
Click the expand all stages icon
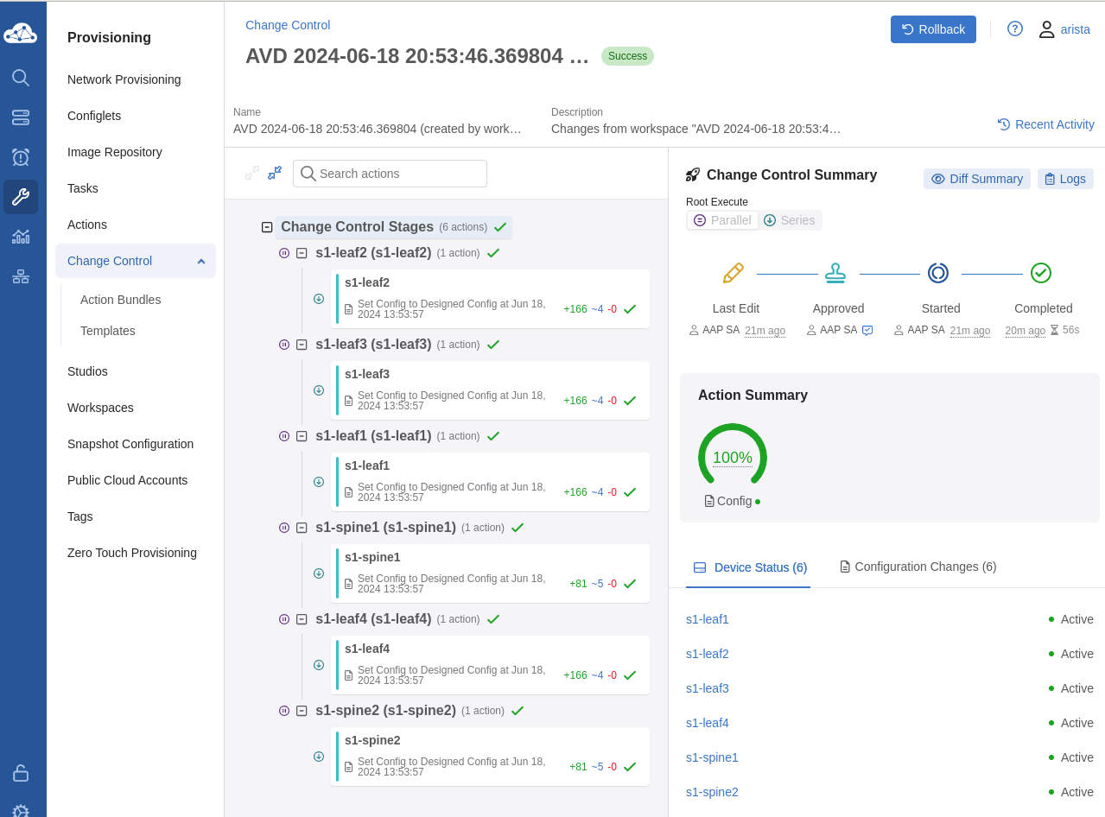pos(252,173)
